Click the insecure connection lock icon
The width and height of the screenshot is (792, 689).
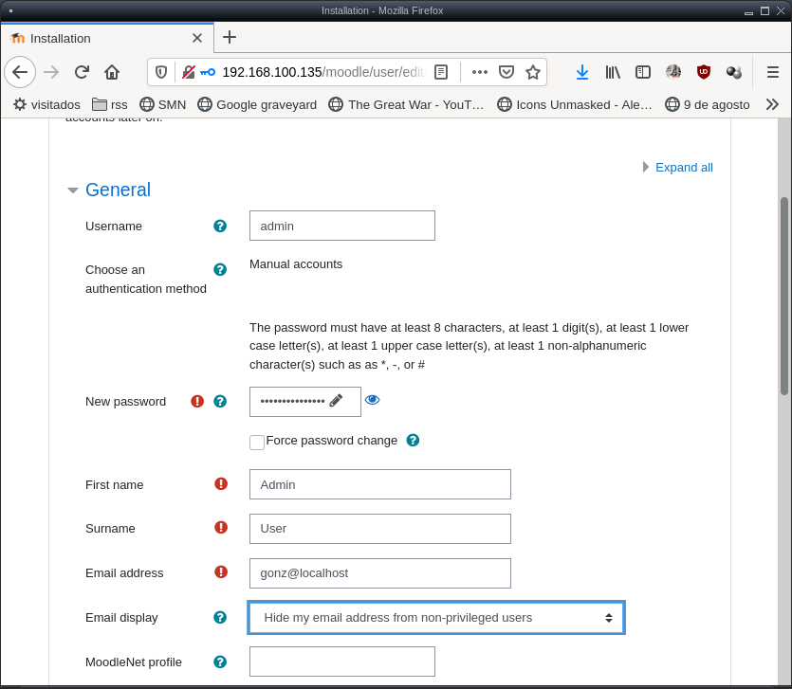(189, 72)
